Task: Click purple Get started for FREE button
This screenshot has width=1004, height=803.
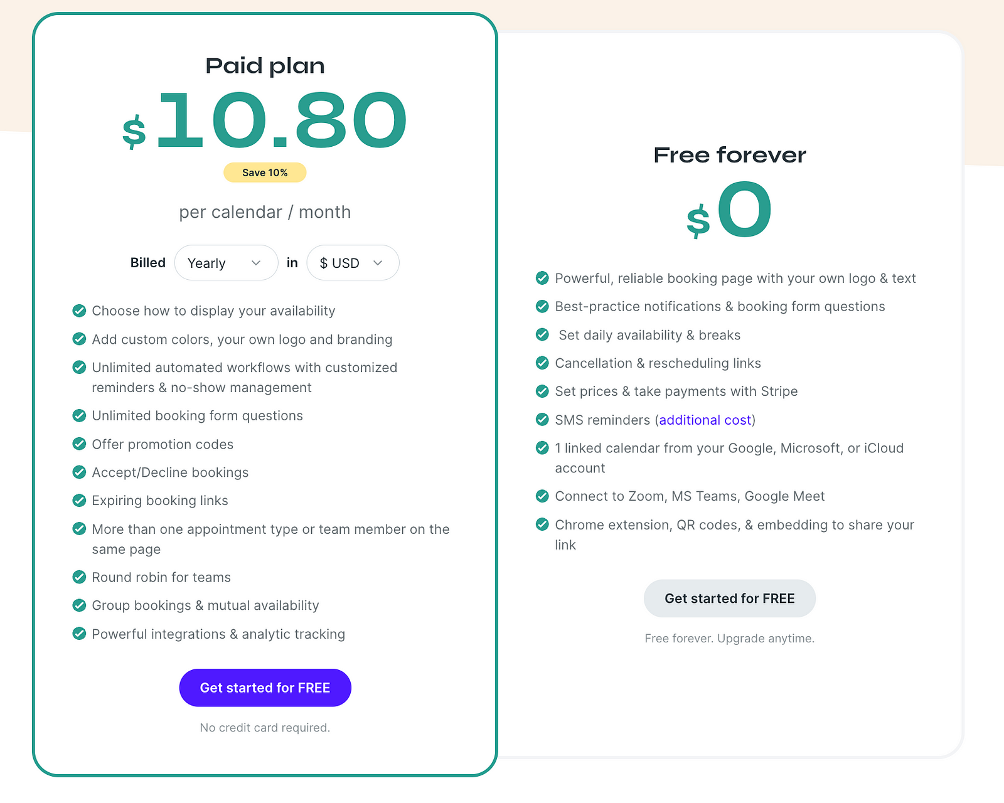Action: [x=265, y=688]
